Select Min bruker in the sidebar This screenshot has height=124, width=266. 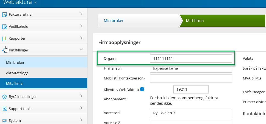click(x=15, y=62)
